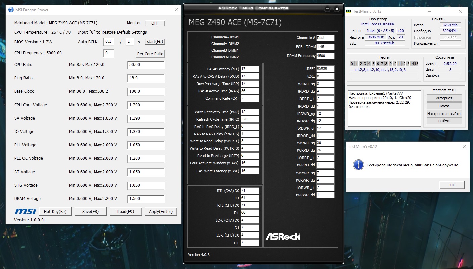Click the Channels # field showing Dual
This screenshot has width=473, height=269.
click(325, 38)
